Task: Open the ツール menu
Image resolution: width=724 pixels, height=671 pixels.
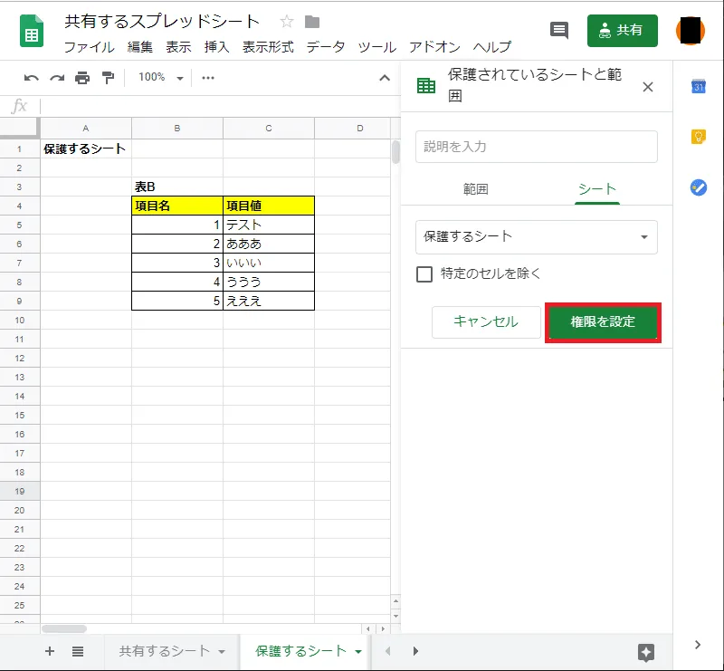Action: [x=376, y=47]
